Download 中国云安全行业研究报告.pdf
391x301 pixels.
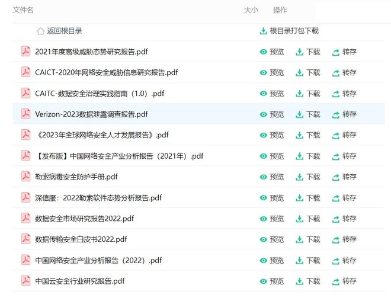(x=308, y=281)
